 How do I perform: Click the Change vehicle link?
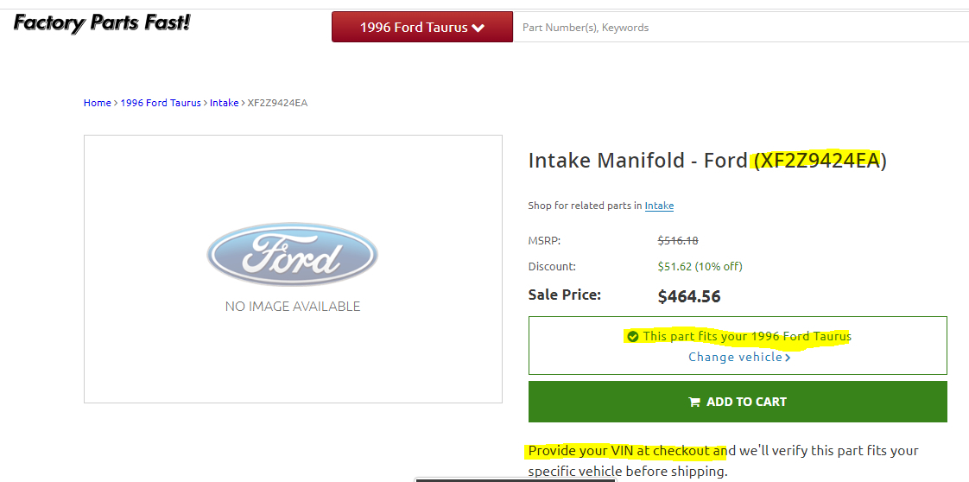pyautogui.click(x=734, y=357)
